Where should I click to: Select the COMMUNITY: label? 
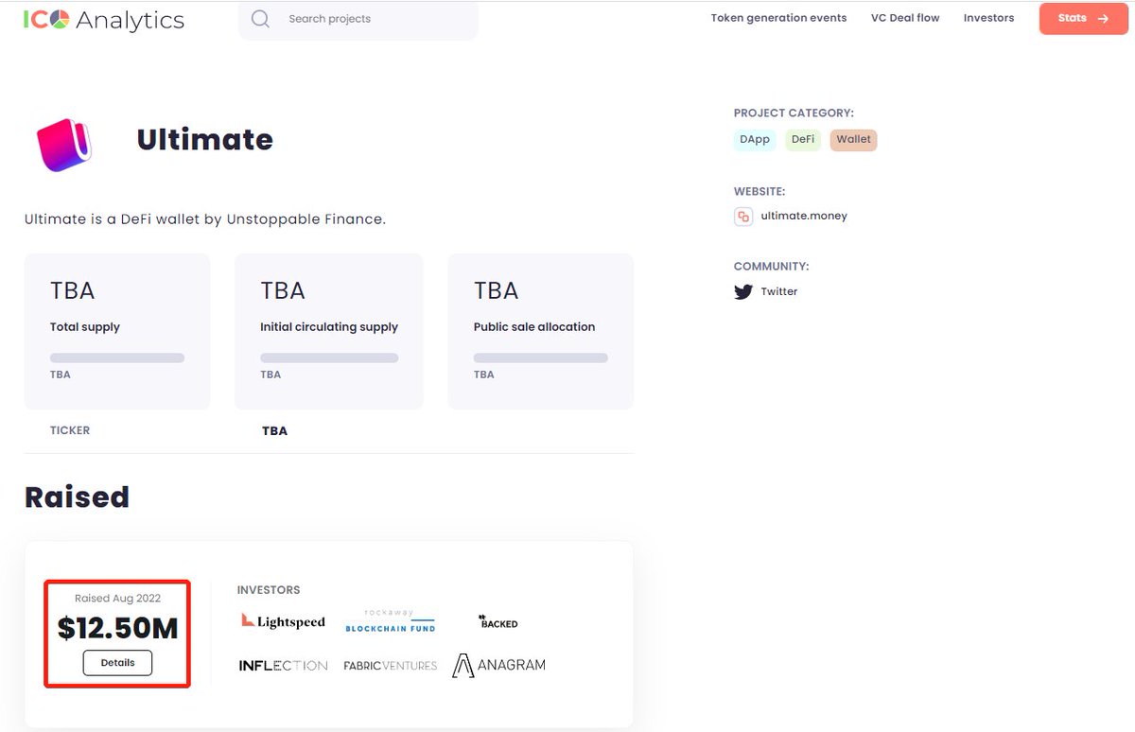771,267
